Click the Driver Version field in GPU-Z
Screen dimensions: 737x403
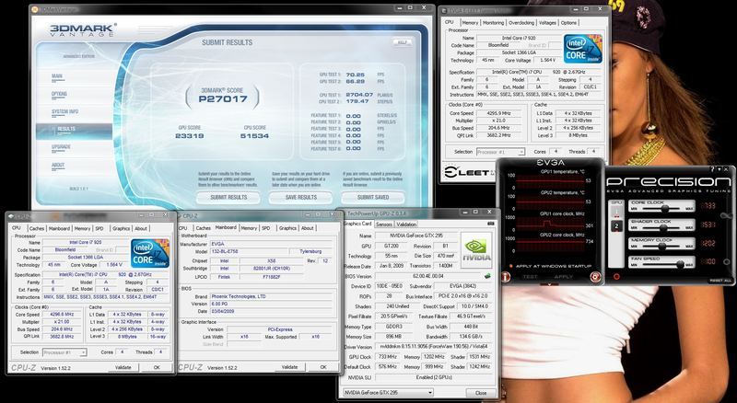coord(434,347)
